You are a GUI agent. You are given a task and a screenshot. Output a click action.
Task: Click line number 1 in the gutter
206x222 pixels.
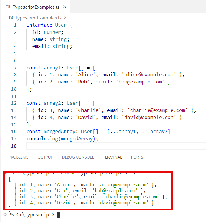(15, 25)
